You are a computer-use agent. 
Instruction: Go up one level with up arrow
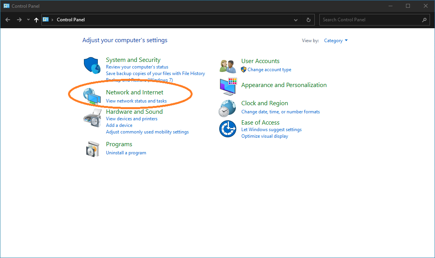point(36,20)
